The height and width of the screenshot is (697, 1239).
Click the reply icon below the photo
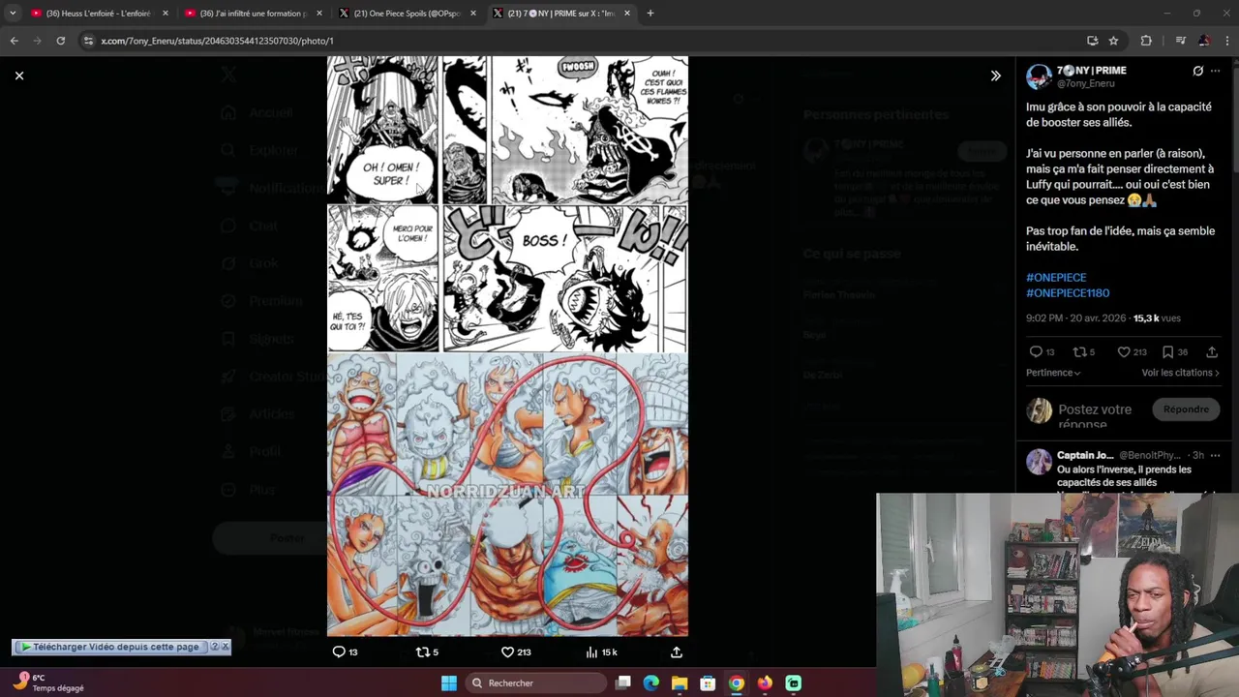point(339,652)
